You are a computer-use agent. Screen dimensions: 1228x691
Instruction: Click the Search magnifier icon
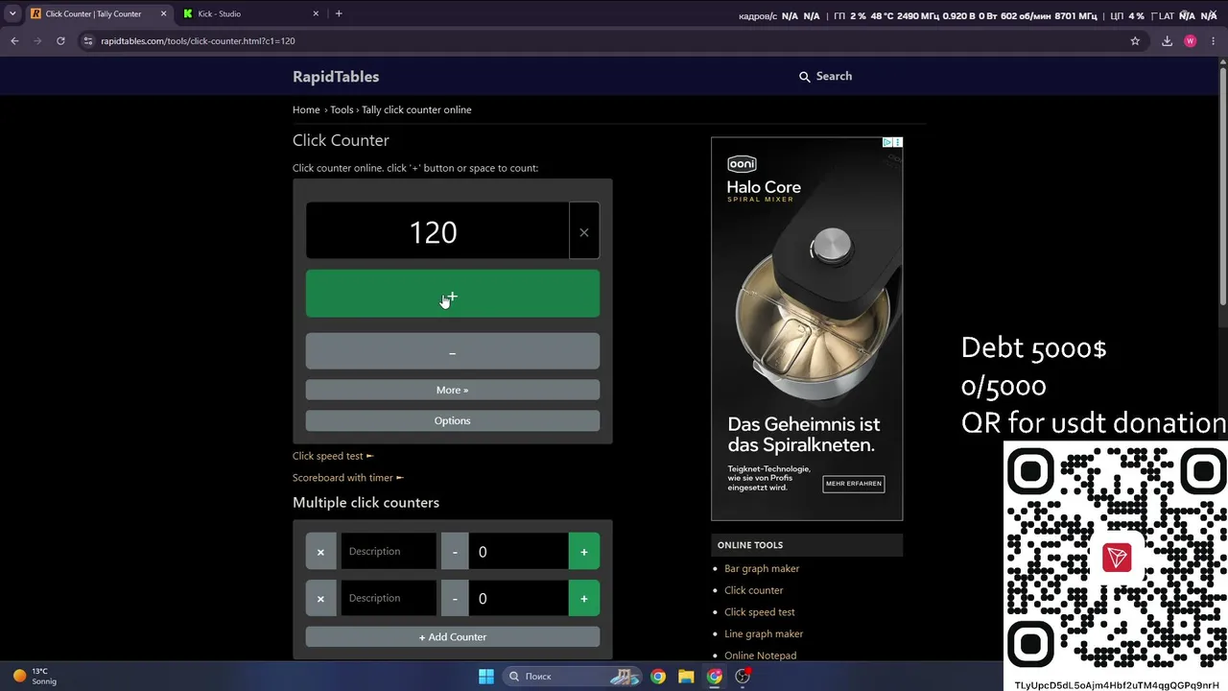click(805, 77)
